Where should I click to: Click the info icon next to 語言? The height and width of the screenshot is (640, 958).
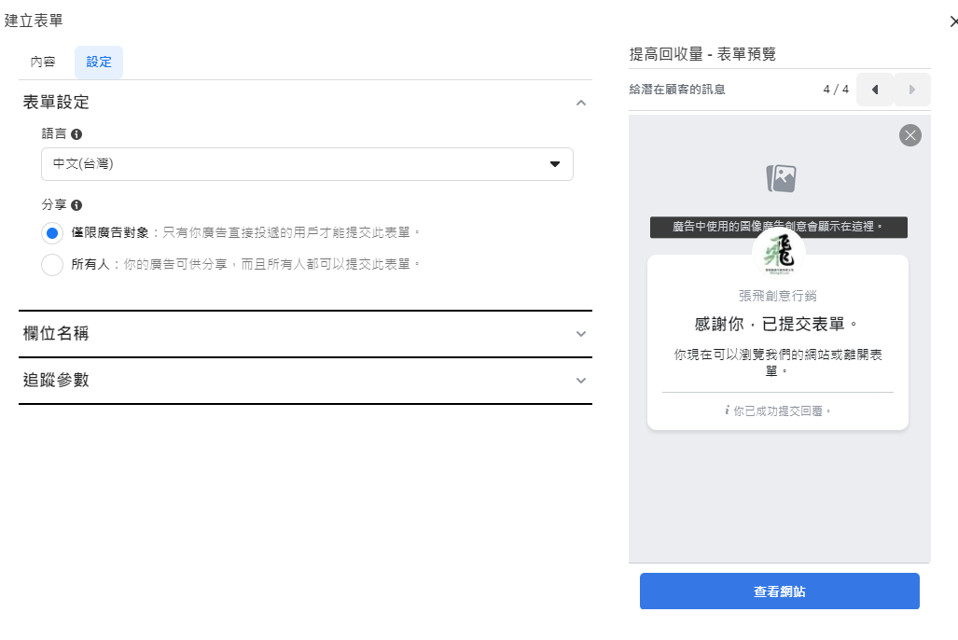(76, 133)
